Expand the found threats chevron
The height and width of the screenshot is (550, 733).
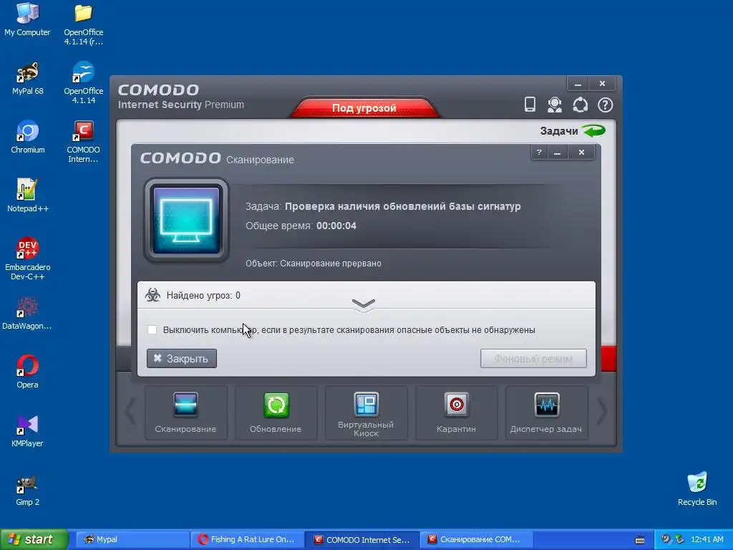(363, 304)
